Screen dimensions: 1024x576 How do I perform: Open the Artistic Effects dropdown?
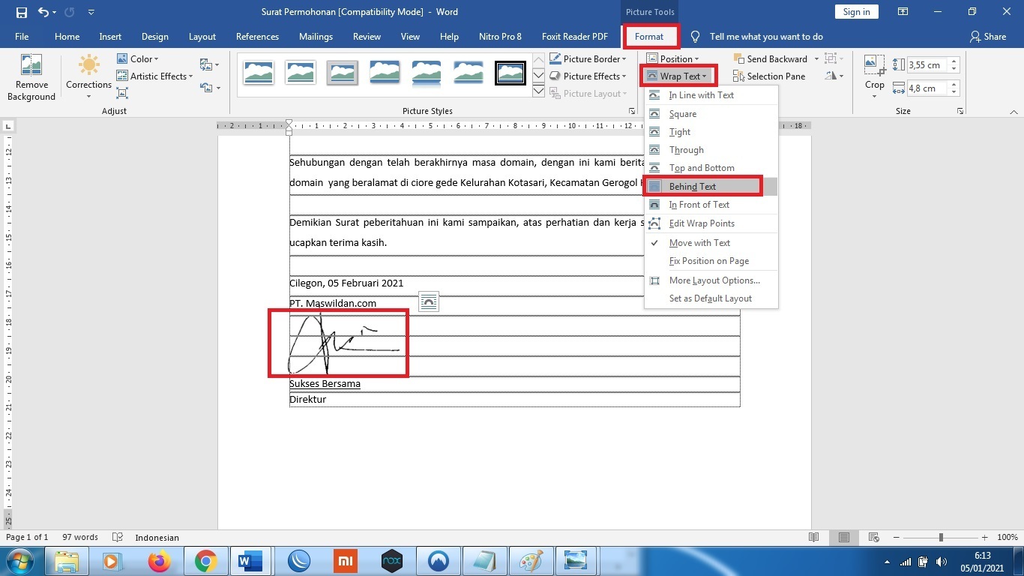tap(155, 76)
